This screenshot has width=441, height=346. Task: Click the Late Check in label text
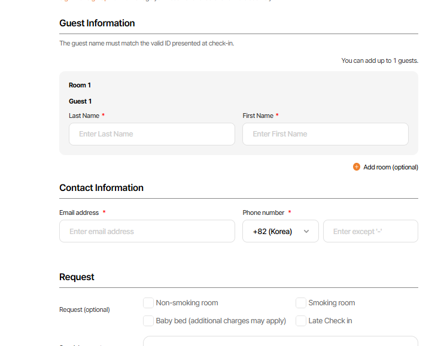[x=330, y=321]
